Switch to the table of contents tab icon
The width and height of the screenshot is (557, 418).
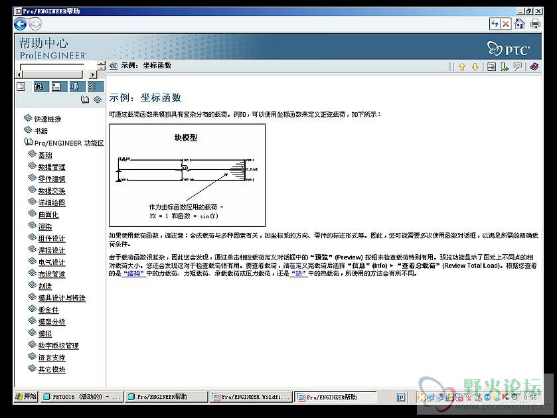click(x=21, y=87)
